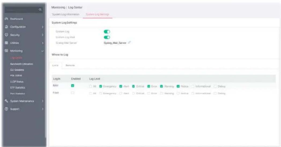Expand the Security menu chevron

pyautogui.click(x=42, y=35)
